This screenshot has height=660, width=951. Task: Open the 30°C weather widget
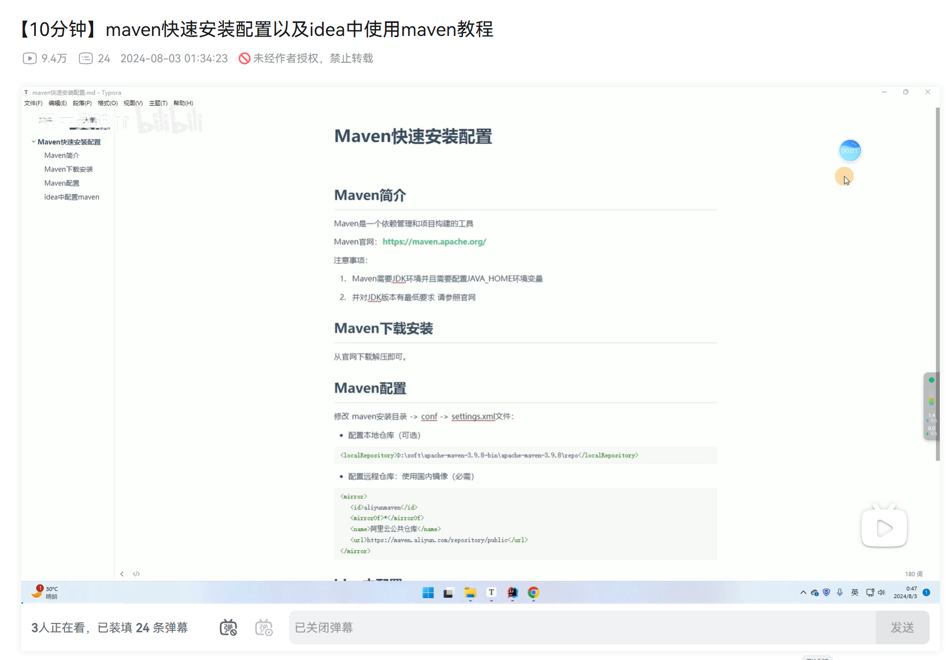point(45,592)
